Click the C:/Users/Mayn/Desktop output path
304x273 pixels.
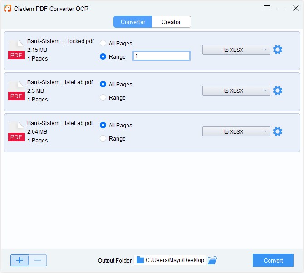(175, 260)
